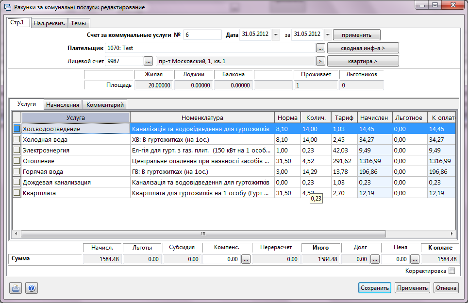Click the window title bar document icon
Viewport: 468px width, 303px height.
pyautogui.click(x=8, y=7)
